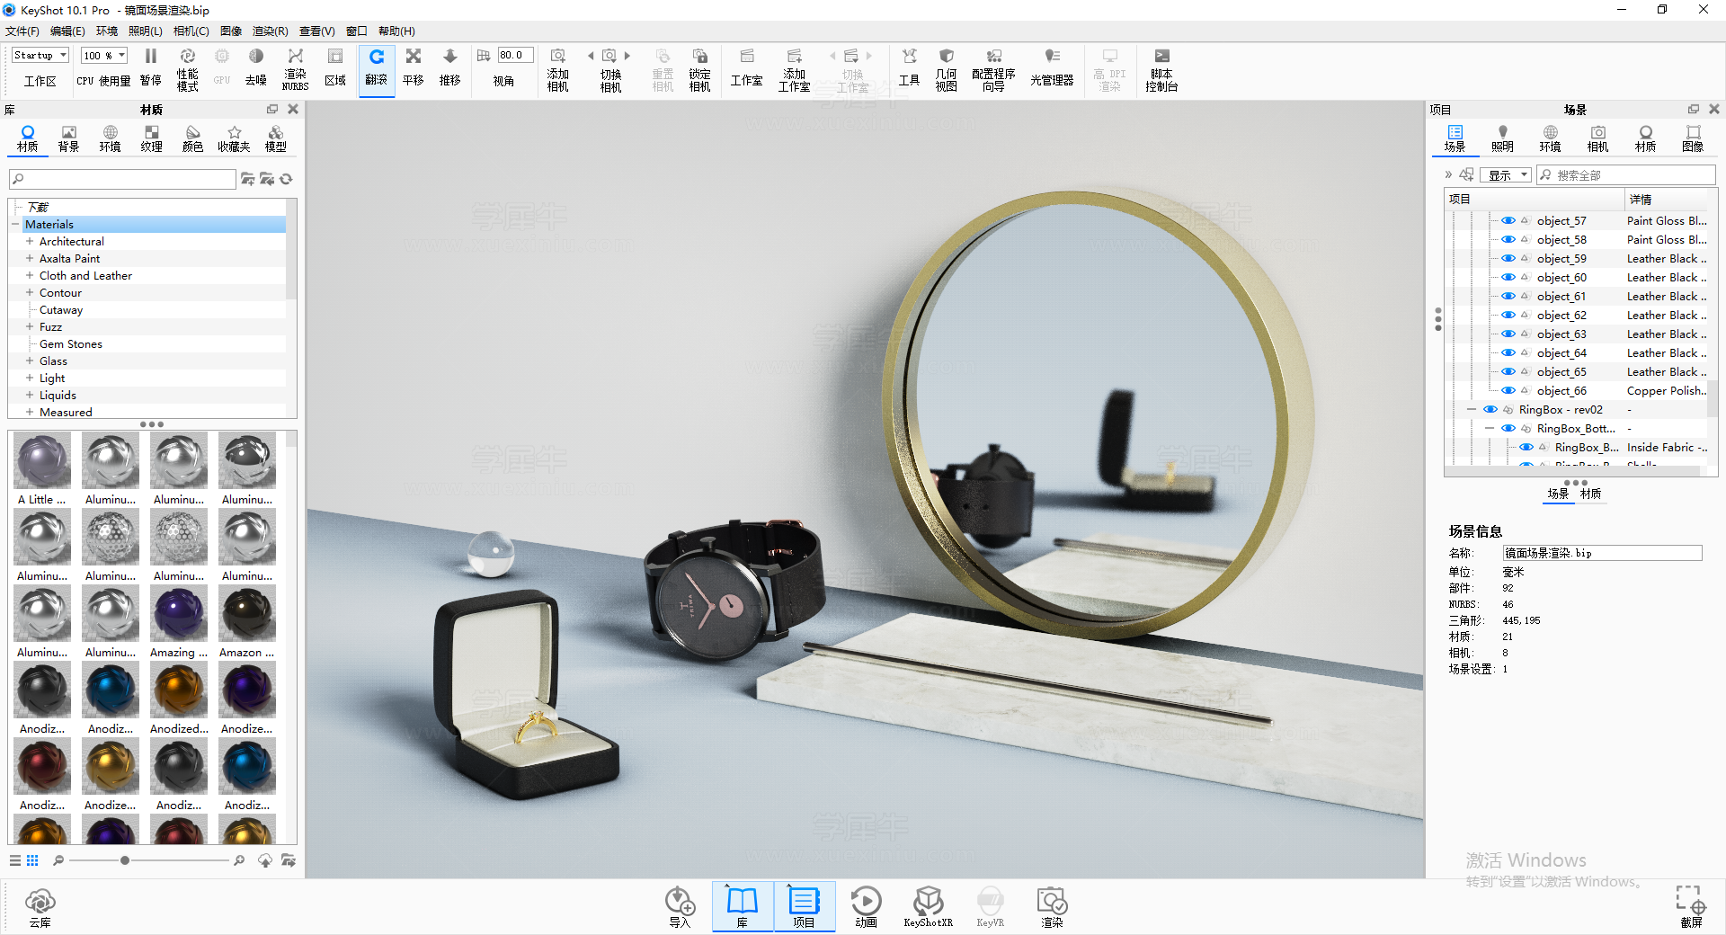Open the 100 % CPU usage dropdown
This screenshot has width=1726, height=935.
tap(104, 55)
